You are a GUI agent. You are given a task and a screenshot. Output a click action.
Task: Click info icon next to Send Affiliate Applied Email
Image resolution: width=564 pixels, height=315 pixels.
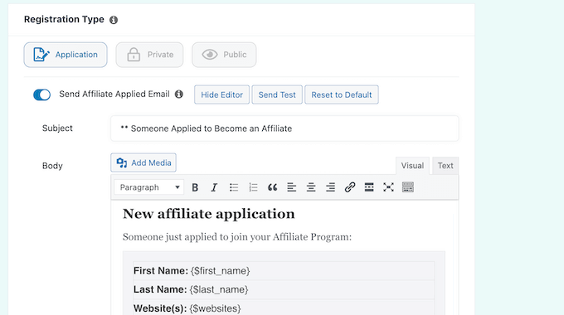click(179, 94)
